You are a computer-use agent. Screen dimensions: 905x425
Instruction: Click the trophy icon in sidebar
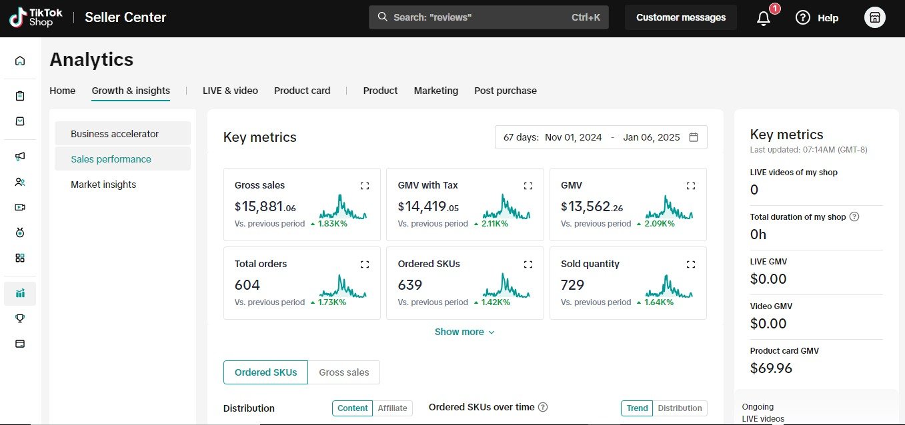(x=20, y=318)
